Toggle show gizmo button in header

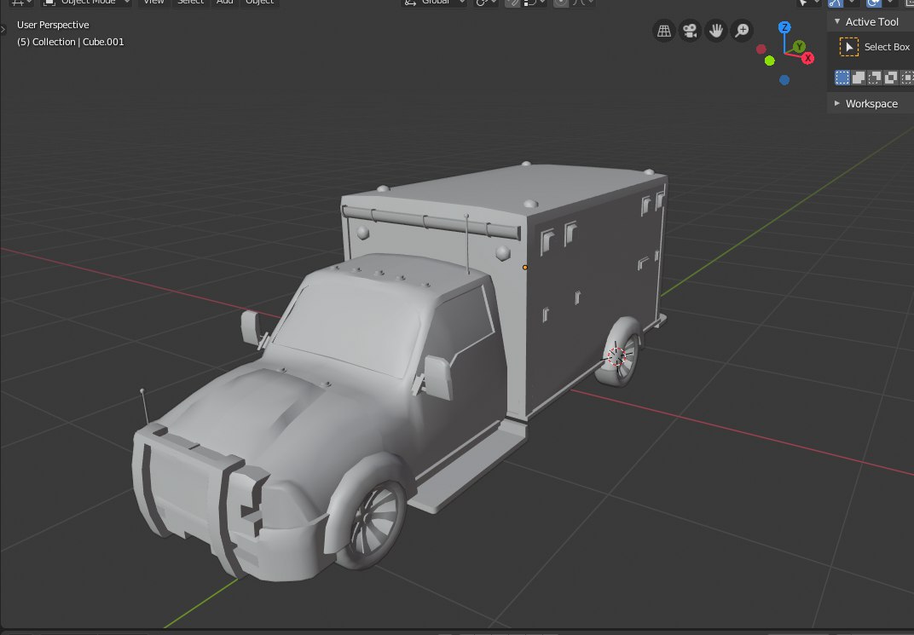coord(836,3)
